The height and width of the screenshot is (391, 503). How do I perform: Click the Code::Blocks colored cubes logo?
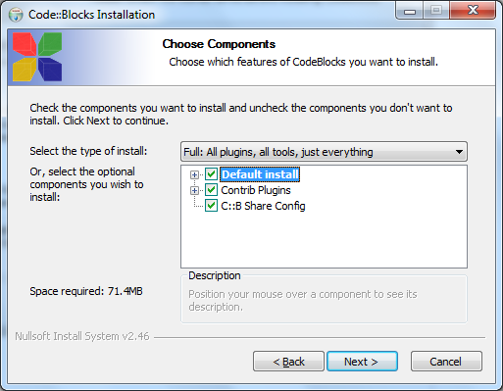coord(37,57)
